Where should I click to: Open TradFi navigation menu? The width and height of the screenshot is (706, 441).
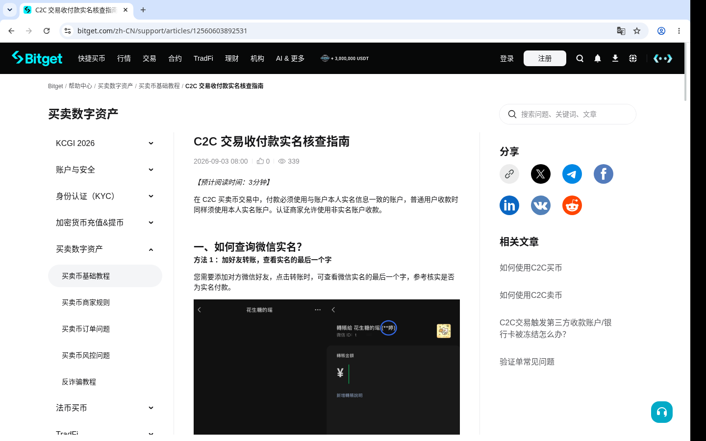click(203, 58)
